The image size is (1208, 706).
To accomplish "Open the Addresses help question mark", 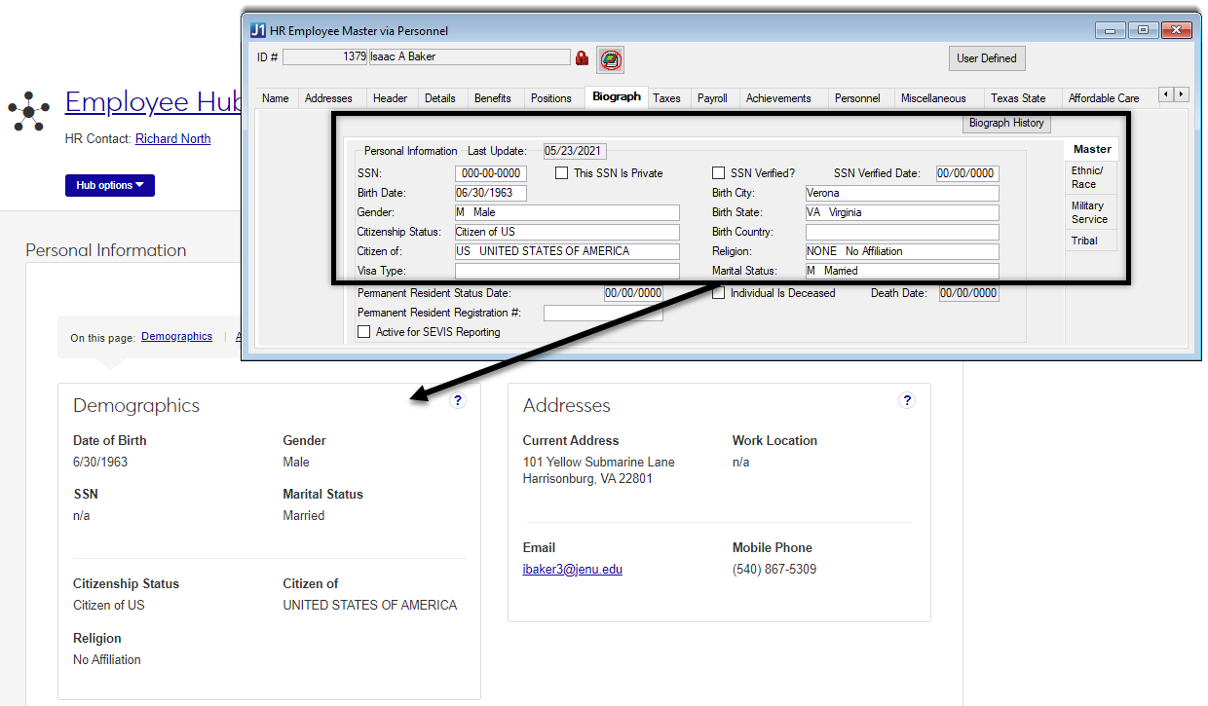I will point(907,400).
